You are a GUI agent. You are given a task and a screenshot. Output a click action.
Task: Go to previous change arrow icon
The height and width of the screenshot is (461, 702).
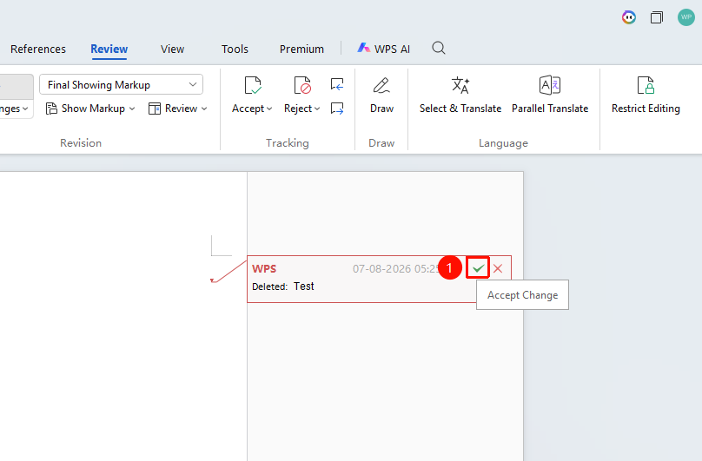tap(337, 84)
